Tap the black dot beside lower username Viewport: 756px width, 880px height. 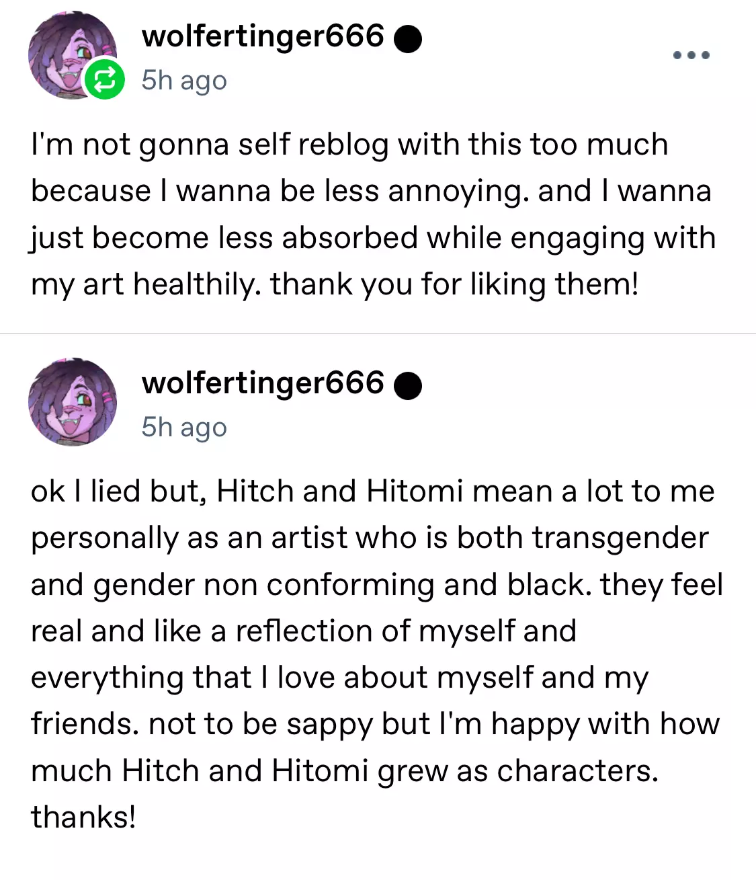tap(407, 386)
